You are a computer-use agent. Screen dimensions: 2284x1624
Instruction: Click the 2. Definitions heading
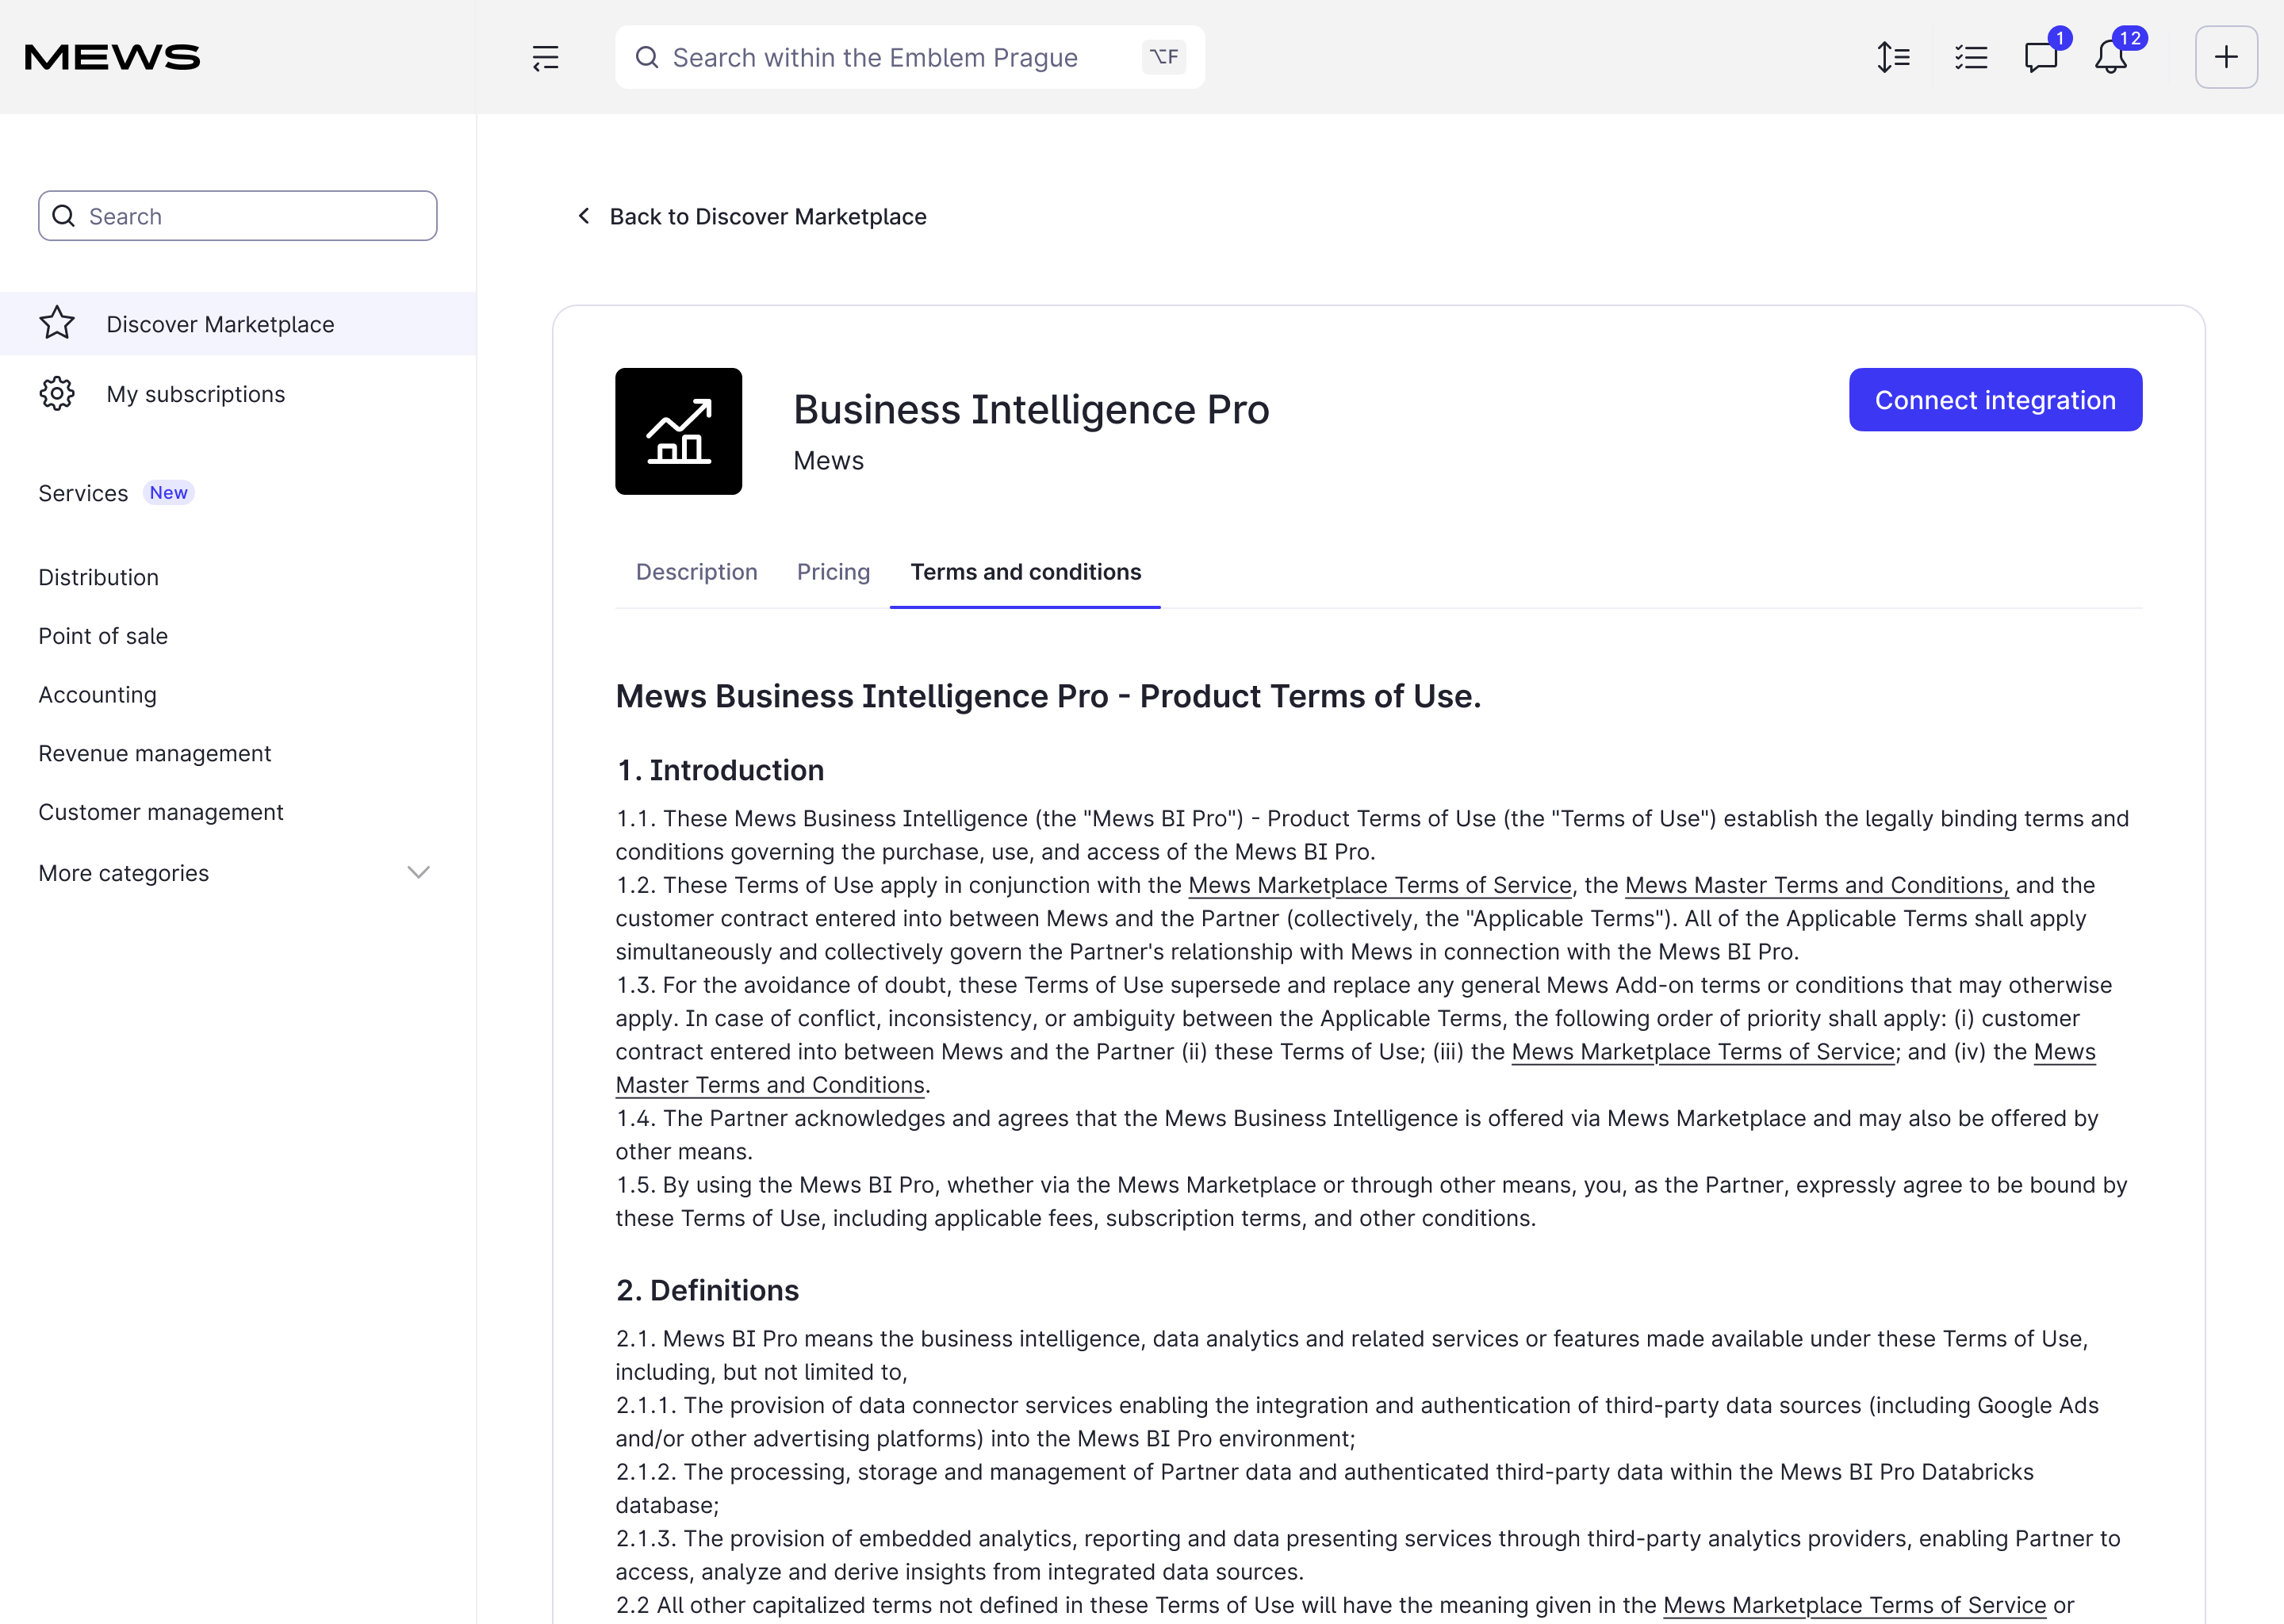pyautogui.click(x=707, y=1290)
